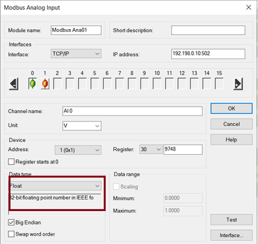Toggle the Scaling checkbox
The width and height of the screenshot is (258, 244).
point(116,187)
